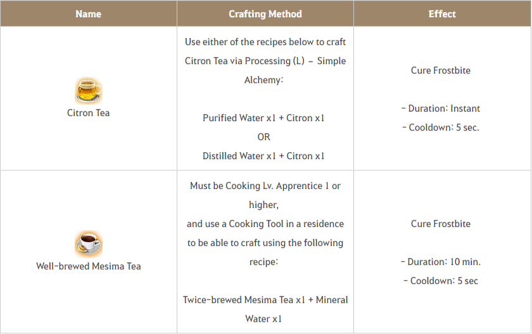Click the Duration: Instant text
532x334 pixels.
441,108
